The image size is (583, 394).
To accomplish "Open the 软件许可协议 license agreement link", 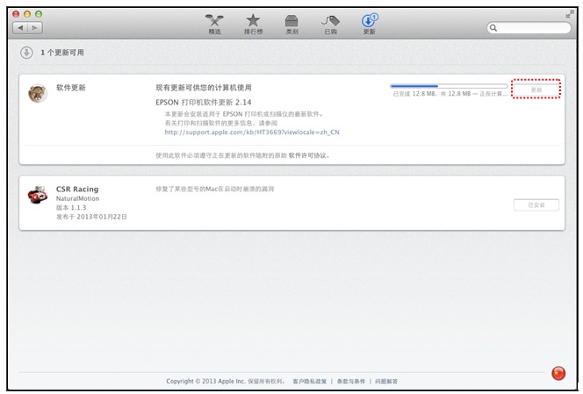I will (x=308, y=155).
